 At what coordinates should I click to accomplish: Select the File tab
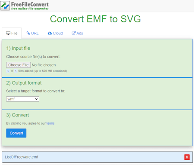click(12, 33)
